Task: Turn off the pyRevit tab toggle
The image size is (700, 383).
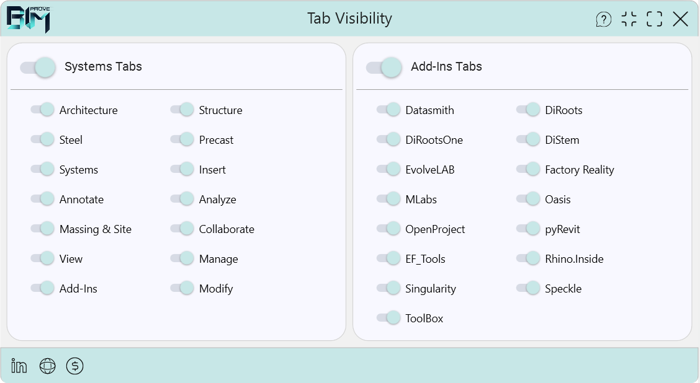Action: click(x=529, y=229)
